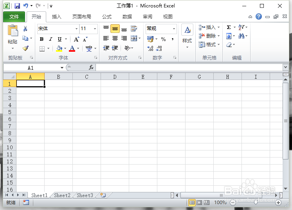This screenshot has height=210, width=292.
Task: Click the Fill down-arrow icon
Action: click(229, 36)
